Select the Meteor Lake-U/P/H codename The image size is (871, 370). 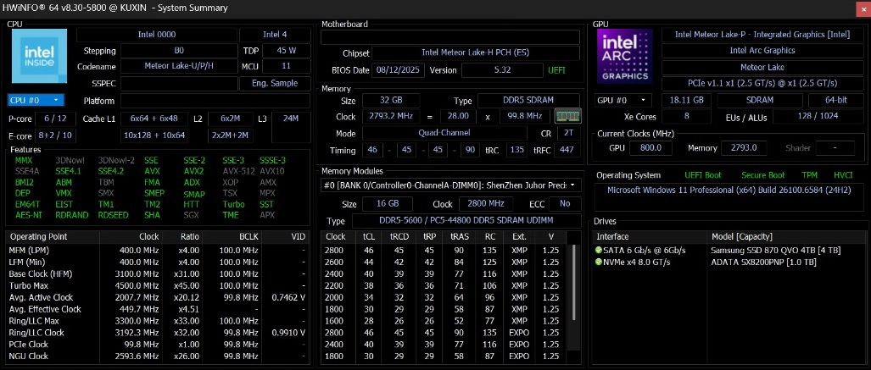point(179,67)
